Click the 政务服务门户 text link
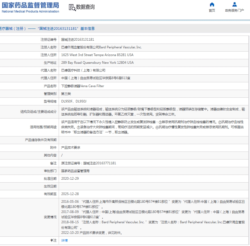The width and height of the screenshot is (250, 246). point(234,11)
